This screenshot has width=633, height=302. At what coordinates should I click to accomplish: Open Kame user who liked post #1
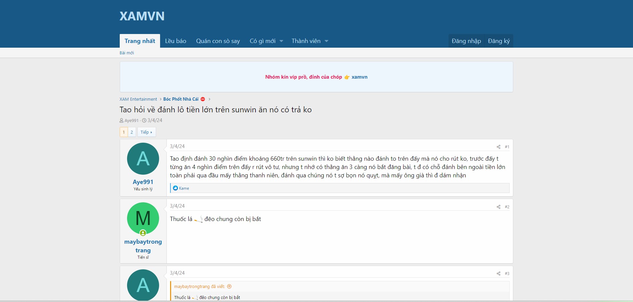point(184,188)
